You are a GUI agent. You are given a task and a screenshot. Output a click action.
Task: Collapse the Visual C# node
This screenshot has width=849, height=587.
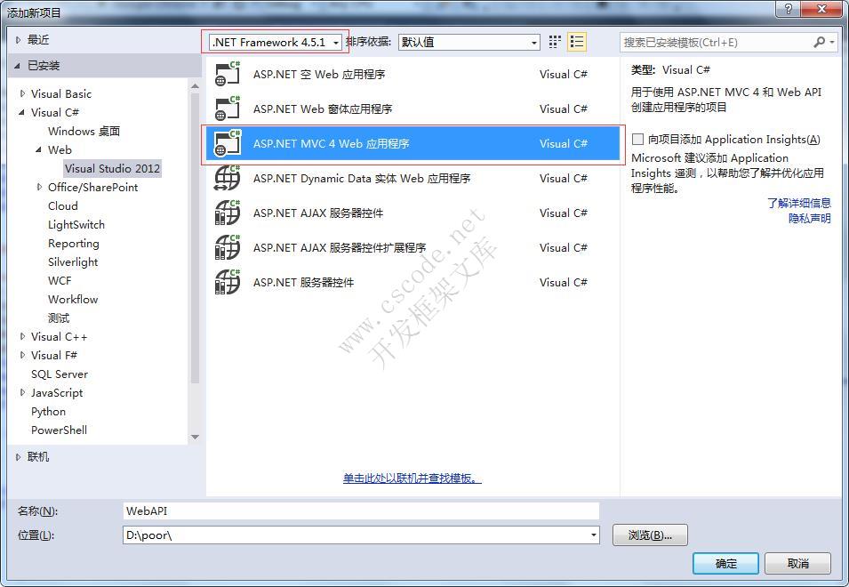[x=22, y=112]
